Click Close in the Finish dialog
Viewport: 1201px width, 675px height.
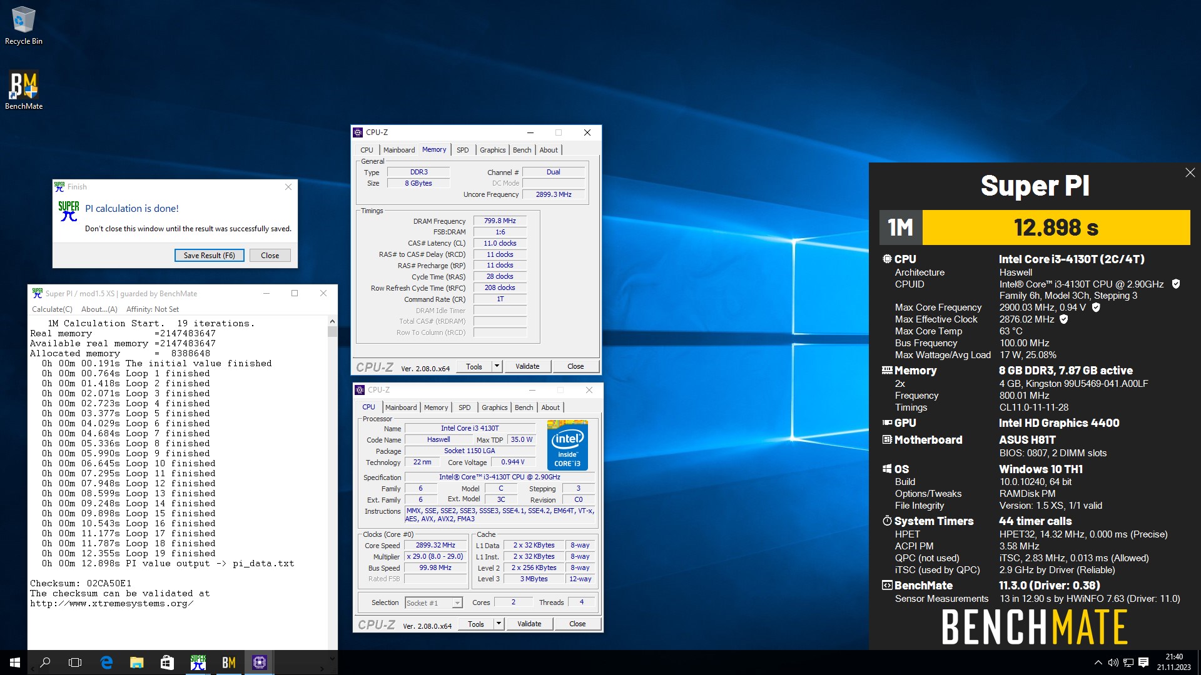point(270,256)
